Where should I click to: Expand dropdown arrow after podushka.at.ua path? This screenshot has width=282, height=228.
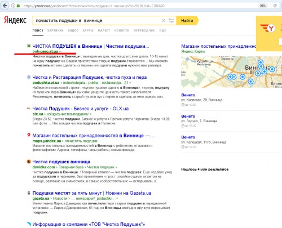coord(130,83)
